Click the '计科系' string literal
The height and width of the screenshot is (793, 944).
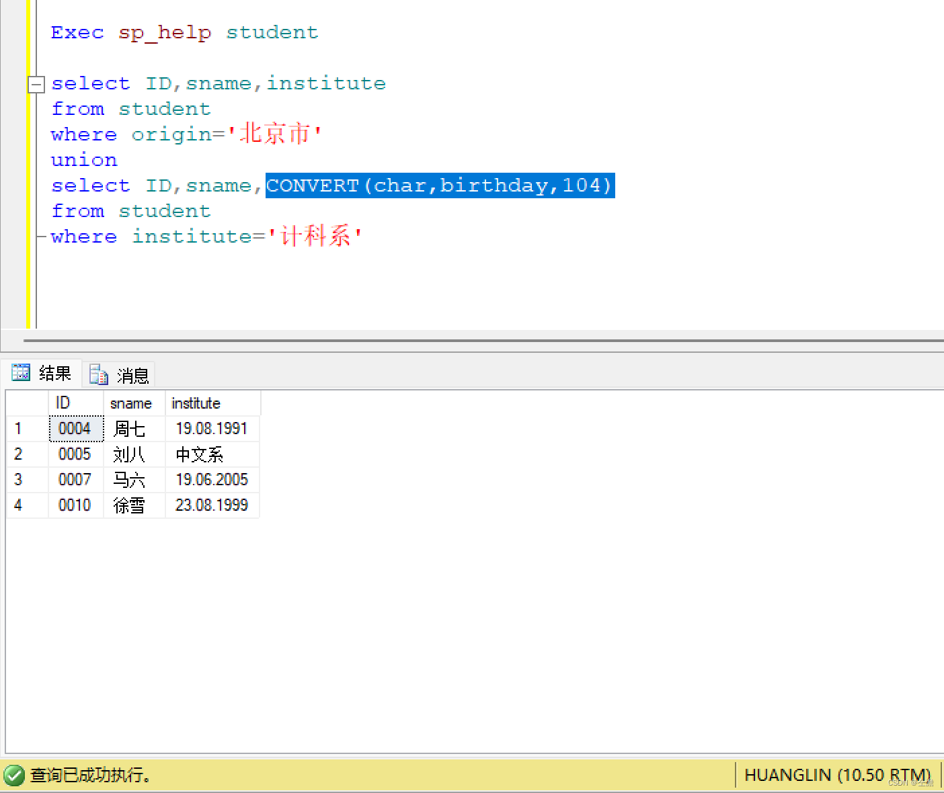tap(315, 236)
